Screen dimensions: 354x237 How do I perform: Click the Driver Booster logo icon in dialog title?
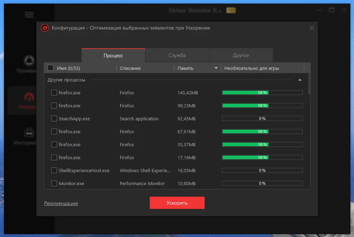pos(45,28)
